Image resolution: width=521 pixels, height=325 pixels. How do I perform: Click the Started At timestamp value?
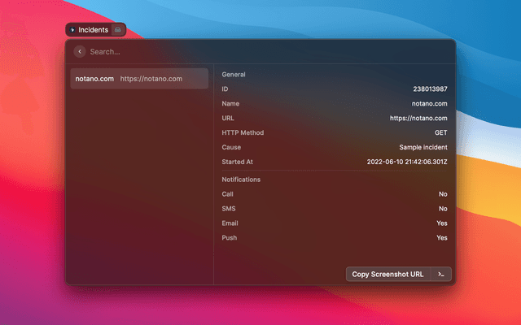click(407, 162)
